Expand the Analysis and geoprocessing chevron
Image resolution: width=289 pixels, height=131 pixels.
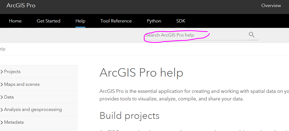coord(2,110)
